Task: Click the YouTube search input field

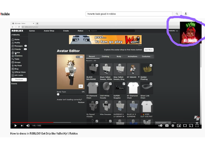Action: (x=129, y=14)
